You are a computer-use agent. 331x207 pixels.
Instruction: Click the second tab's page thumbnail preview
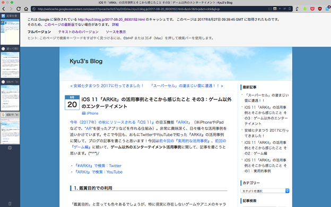10,65
